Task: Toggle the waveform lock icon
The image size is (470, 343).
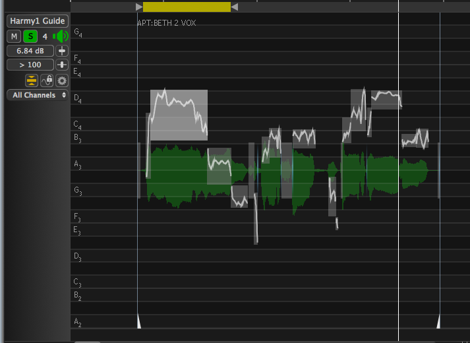Action: (47, 80)
